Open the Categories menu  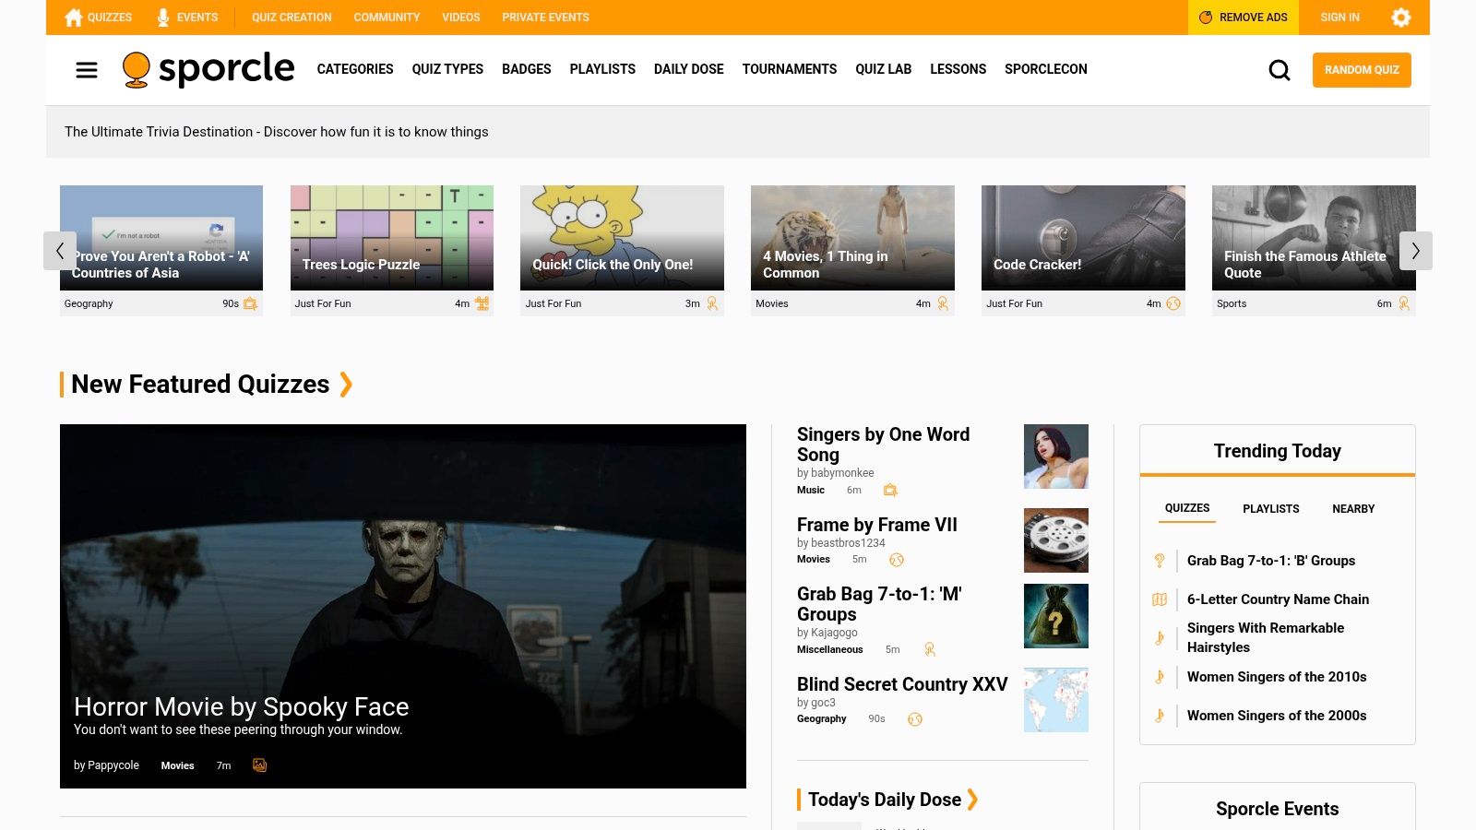tap(354, 69)
